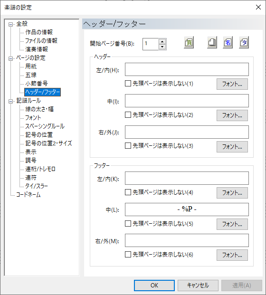Click the page number insert icon (頁)

pos(189,43)
